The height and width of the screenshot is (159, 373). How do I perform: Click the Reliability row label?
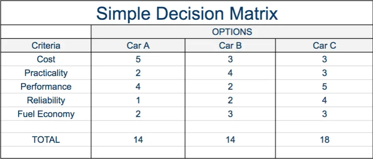point(46,100)
